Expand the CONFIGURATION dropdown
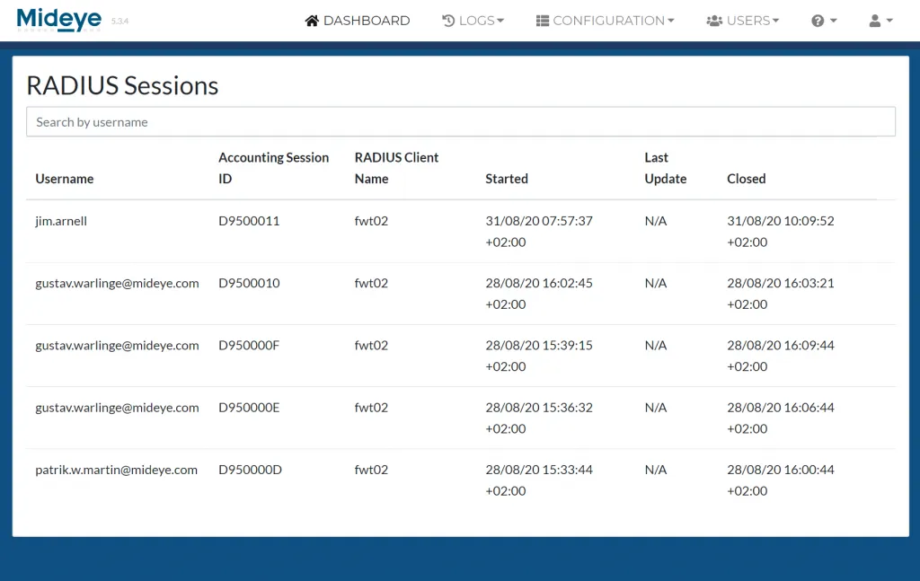This screenshot has width=920, height=581. [605, 20]
